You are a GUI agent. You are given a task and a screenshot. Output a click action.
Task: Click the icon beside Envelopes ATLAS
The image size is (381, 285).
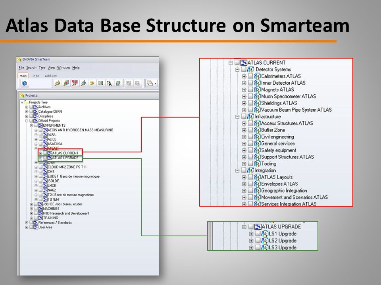(257, 184)
